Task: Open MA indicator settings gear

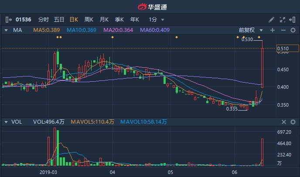Action: point(293,30)
